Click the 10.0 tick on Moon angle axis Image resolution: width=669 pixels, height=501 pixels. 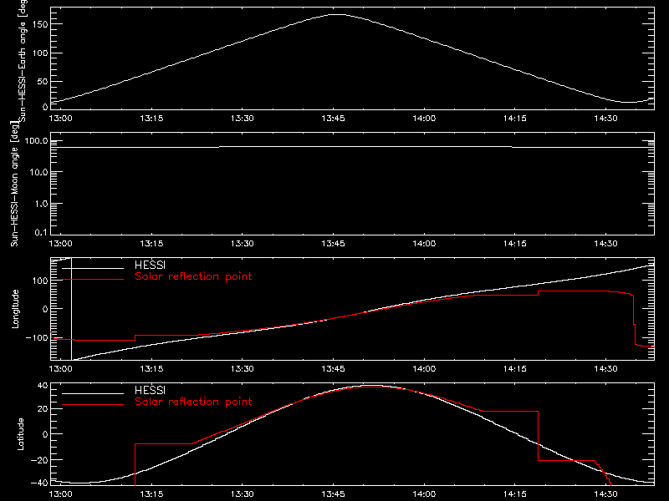[38, 172]
